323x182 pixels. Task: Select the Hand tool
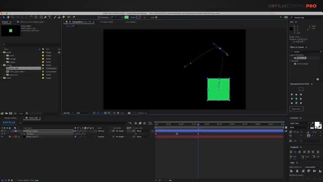(8, 17)
